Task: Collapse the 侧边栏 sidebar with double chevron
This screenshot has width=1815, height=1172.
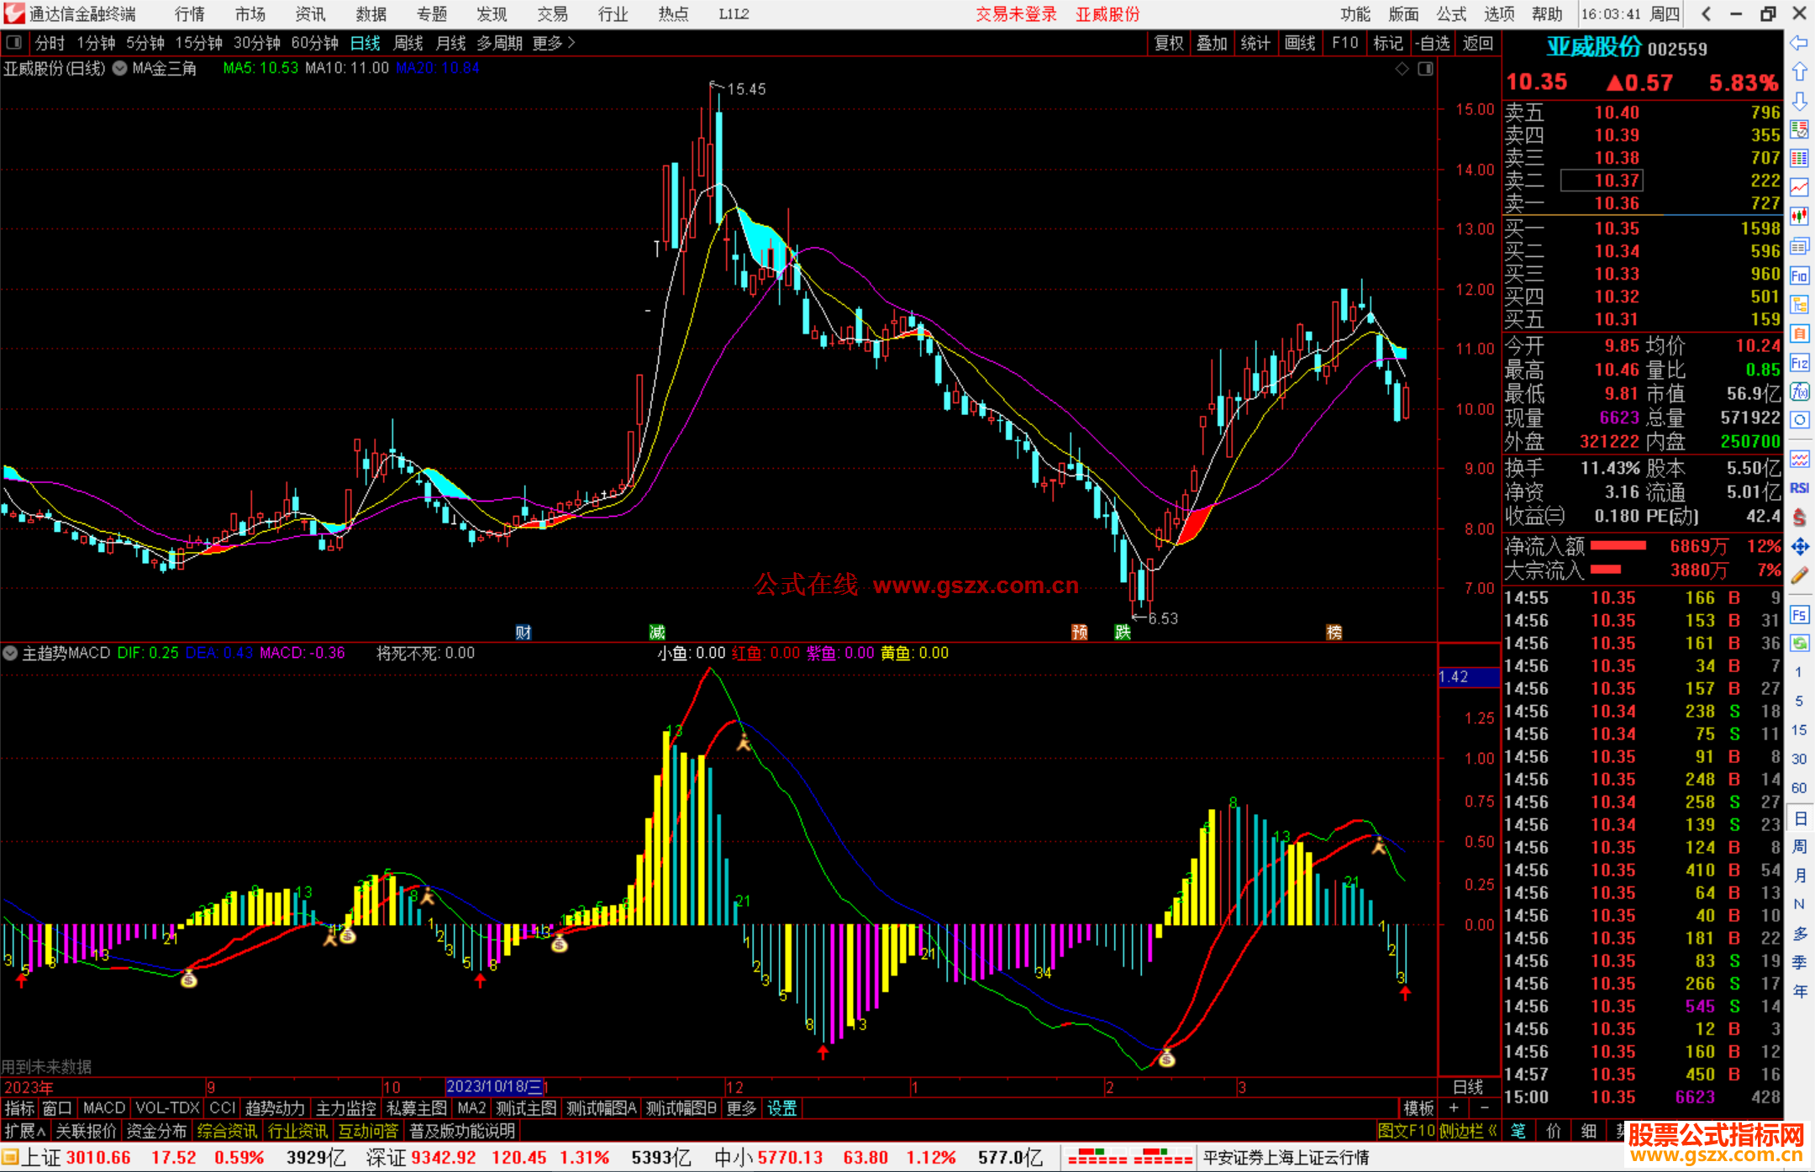Action: (x=1492, y=1131)
